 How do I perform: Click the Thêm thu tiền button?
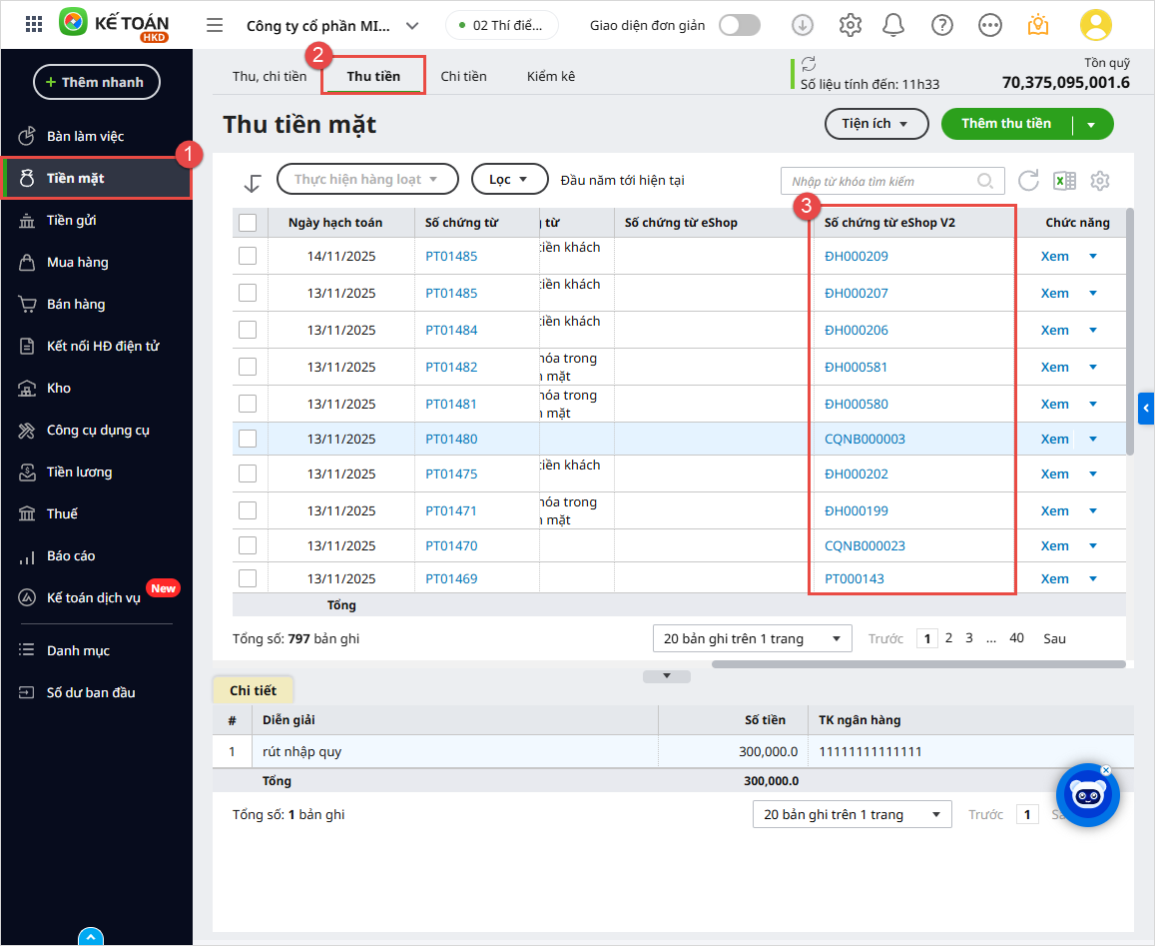pos(1005,124)
